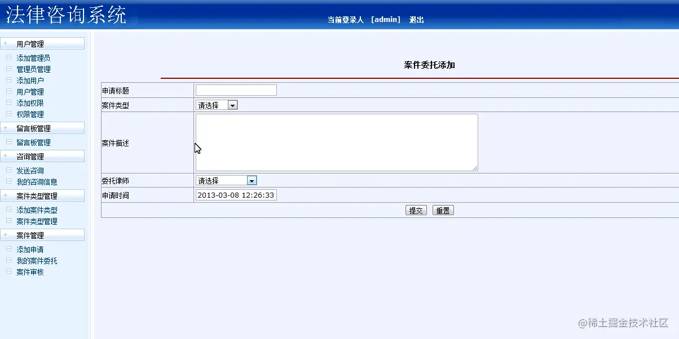Click the 提交 submit button
679x339 pixels.
click(416, 209)
